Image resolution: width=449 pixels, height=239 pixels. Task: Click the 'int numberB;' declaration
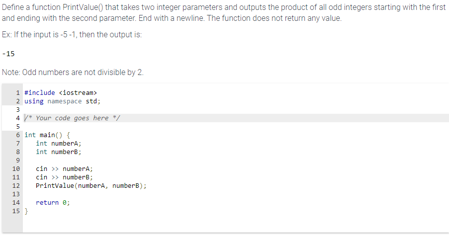[x=59, y=152]
